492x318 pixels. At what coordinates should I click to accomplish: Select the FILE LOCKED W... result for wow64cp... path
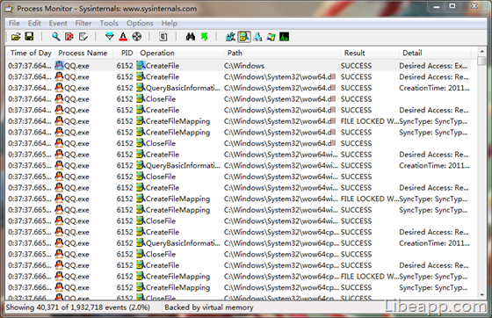coord(370,277)
